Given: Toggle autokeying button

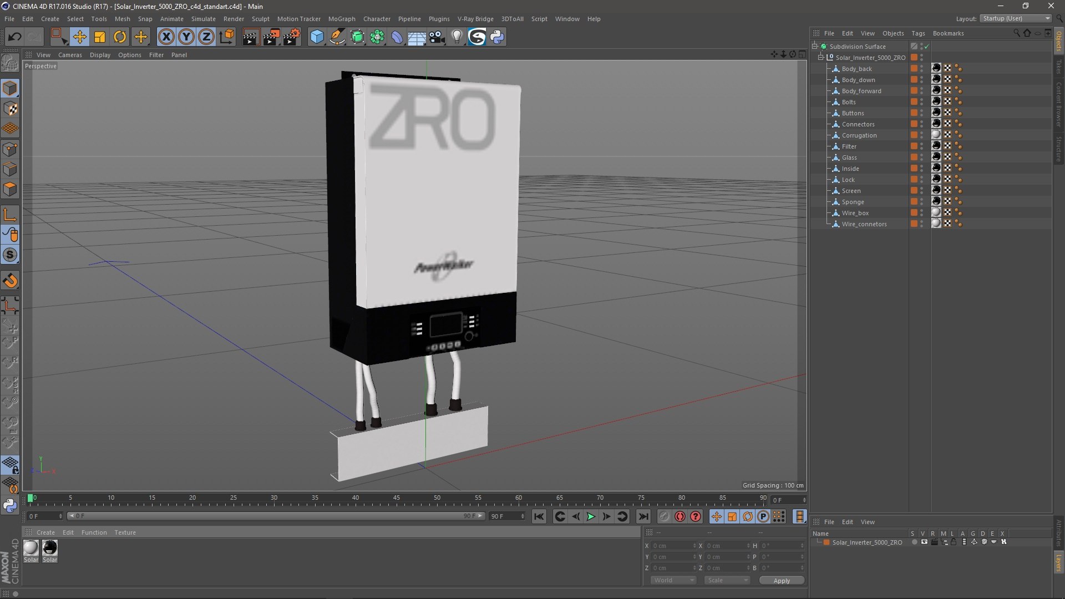Looking at the screenshot, I should point(680,516).
